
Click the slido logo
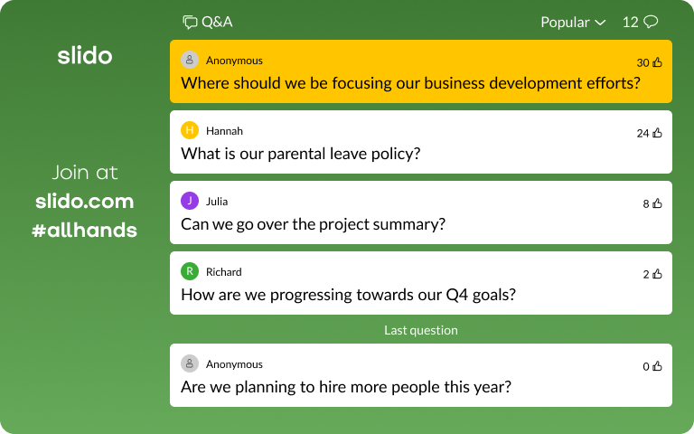tap(85, 55)
